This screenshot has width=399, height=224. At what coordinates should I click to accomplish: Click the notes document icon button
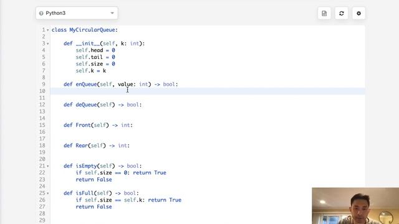point(324,13)
